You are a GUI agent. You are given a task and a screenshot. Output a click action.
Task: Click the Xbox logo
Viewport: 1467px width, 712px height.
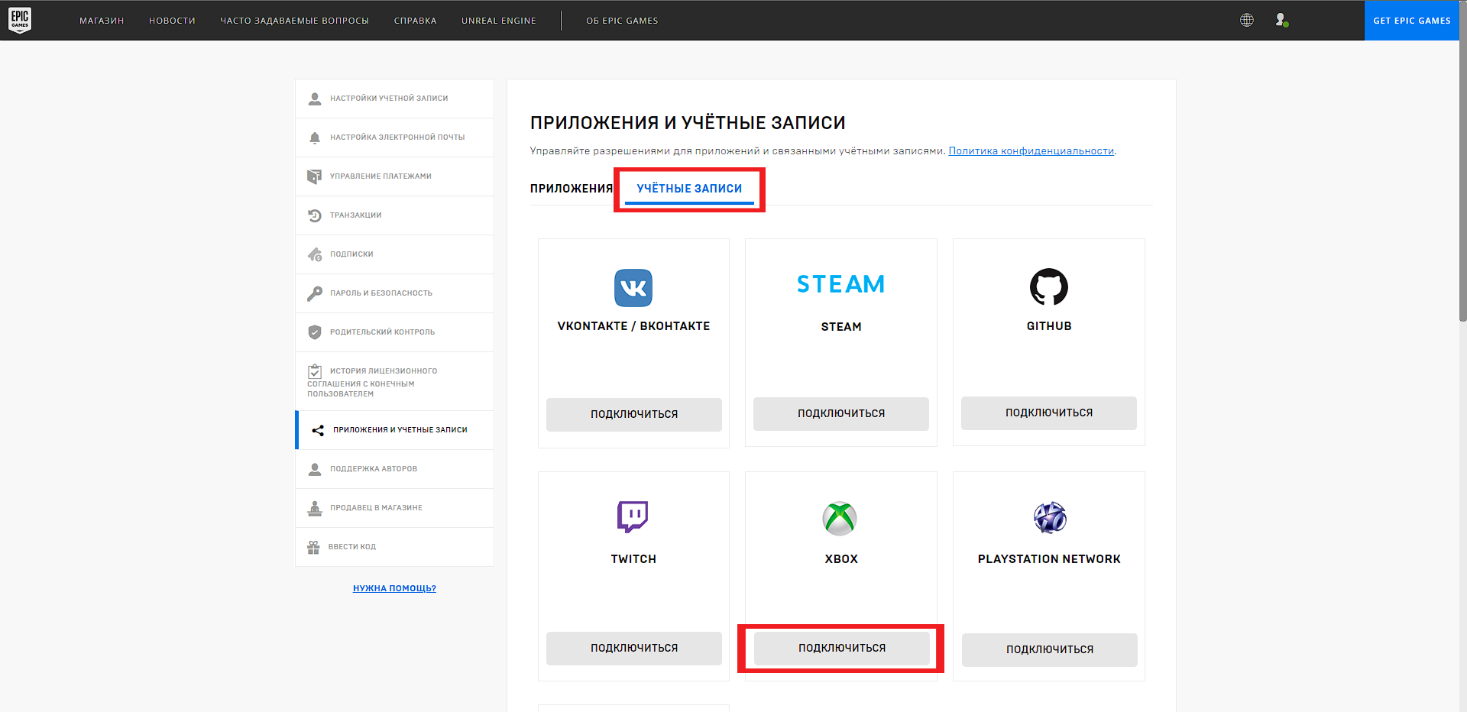[840, 519]
